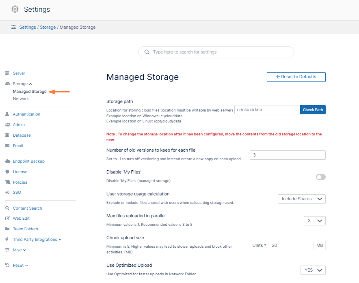The width and height of the screenshot is (359, 283).
Task: Open the Include Shares dropdown
Action: pyautogui.click(x=301, y=199)
